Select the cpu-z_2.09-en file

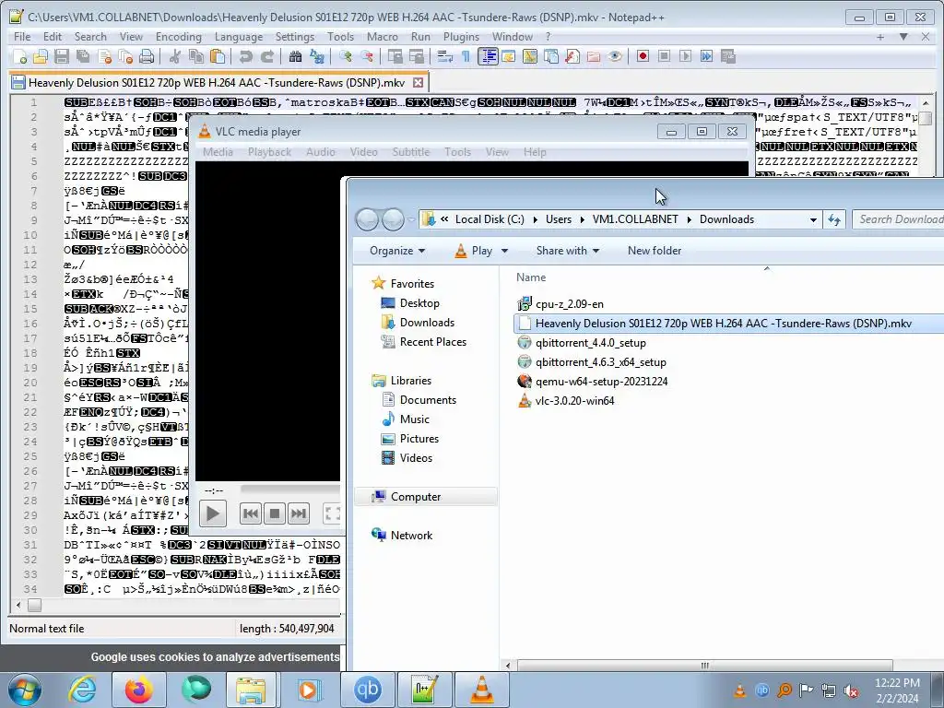570,304
